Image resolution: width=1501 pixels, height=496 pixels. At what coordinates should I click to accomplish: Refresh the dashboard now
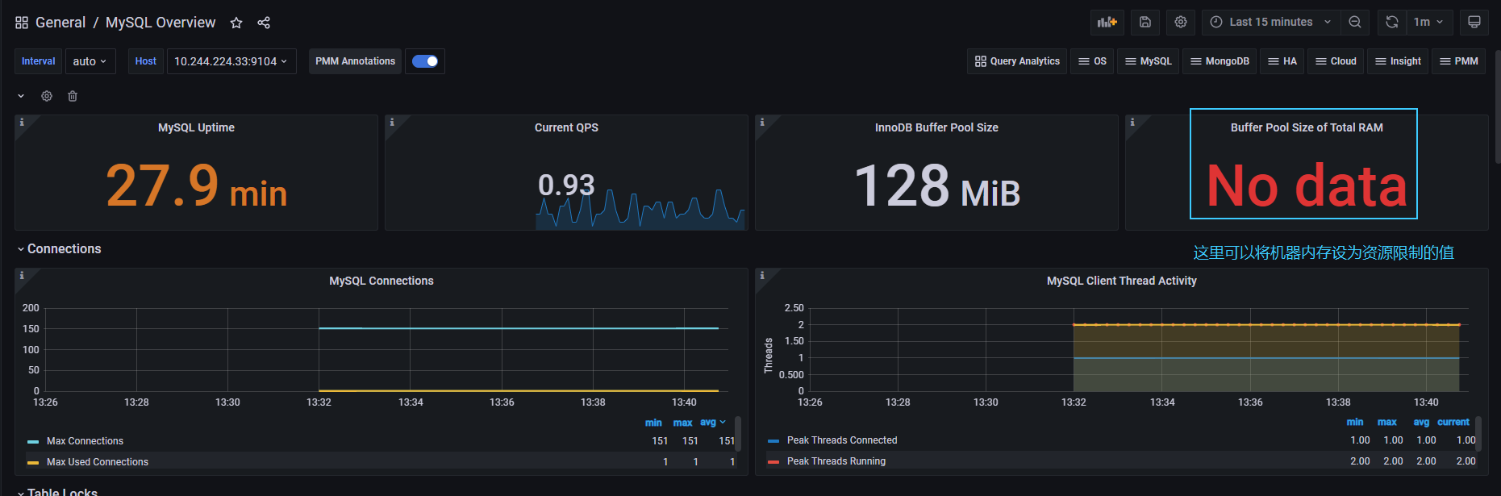click(1392, 22)
